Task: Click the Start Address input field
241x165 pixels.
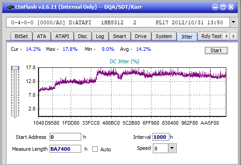Action: click(65, 137)
